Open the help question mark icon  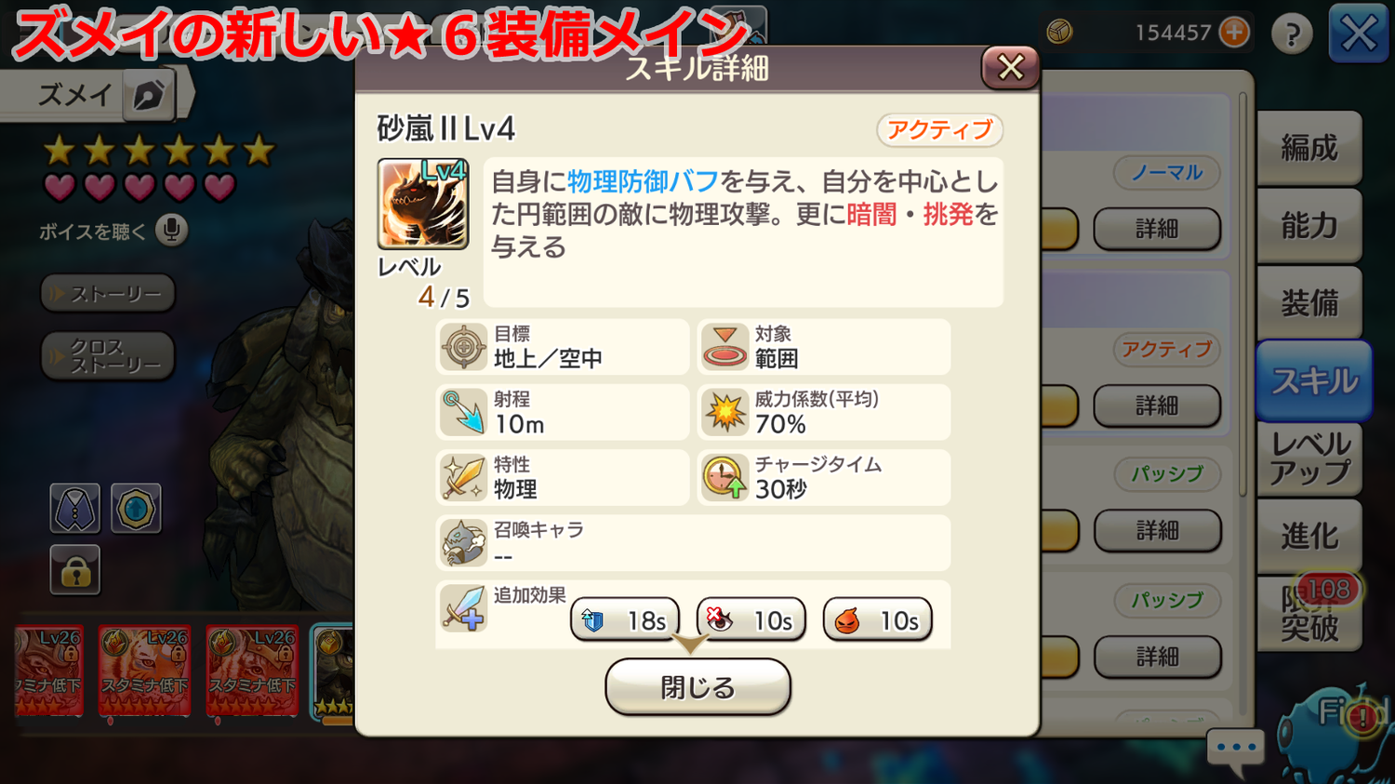click(x=1292, y=33)
